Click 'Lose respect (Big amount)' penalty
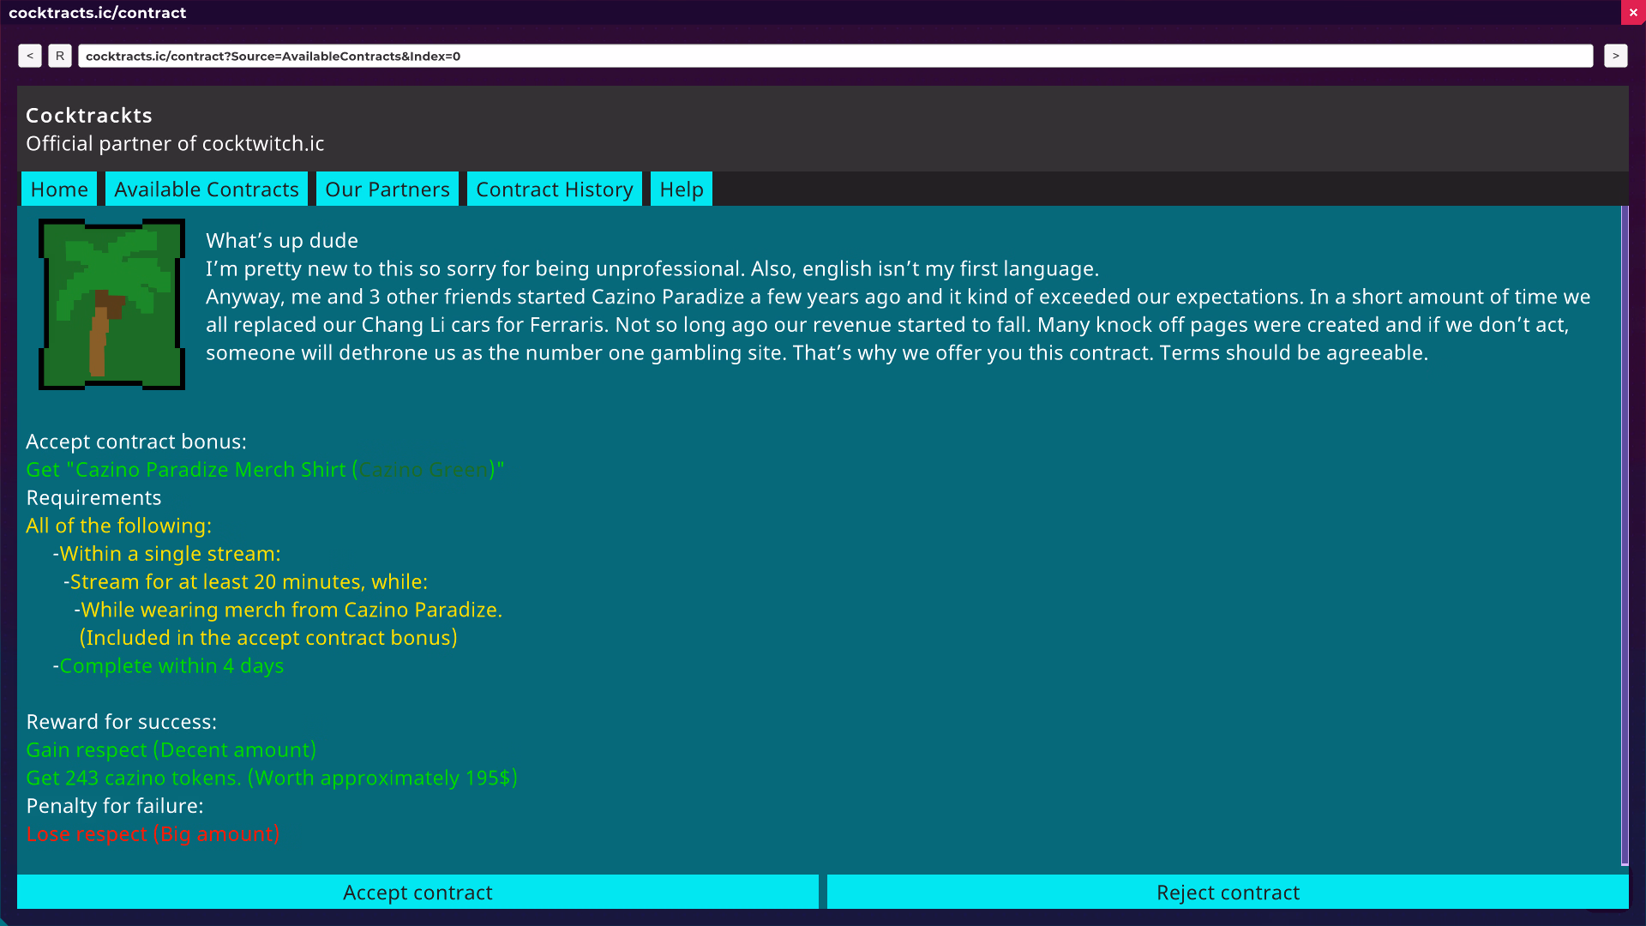 153,834
